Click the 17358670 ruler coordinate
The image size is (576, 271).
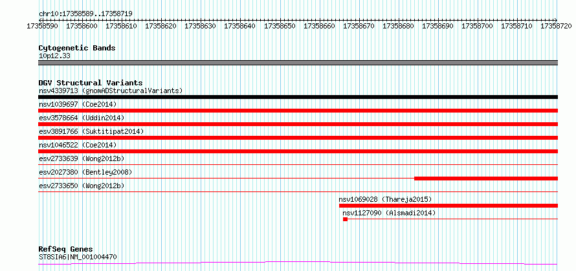(359, 26)
